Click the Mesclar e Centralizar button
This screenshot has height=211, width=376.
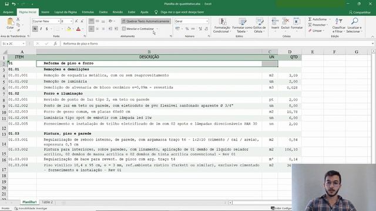(x=138, y=29)
